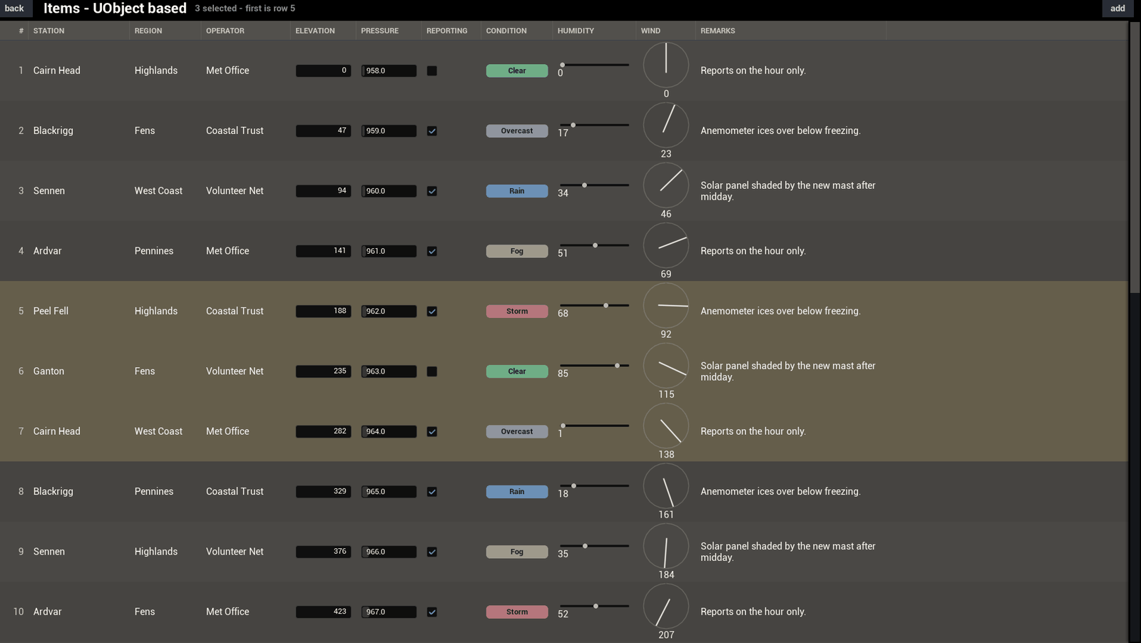1141x643 pixels.
Task: Open the Rain condition selector for row 3
Action: tap(517, 191)
